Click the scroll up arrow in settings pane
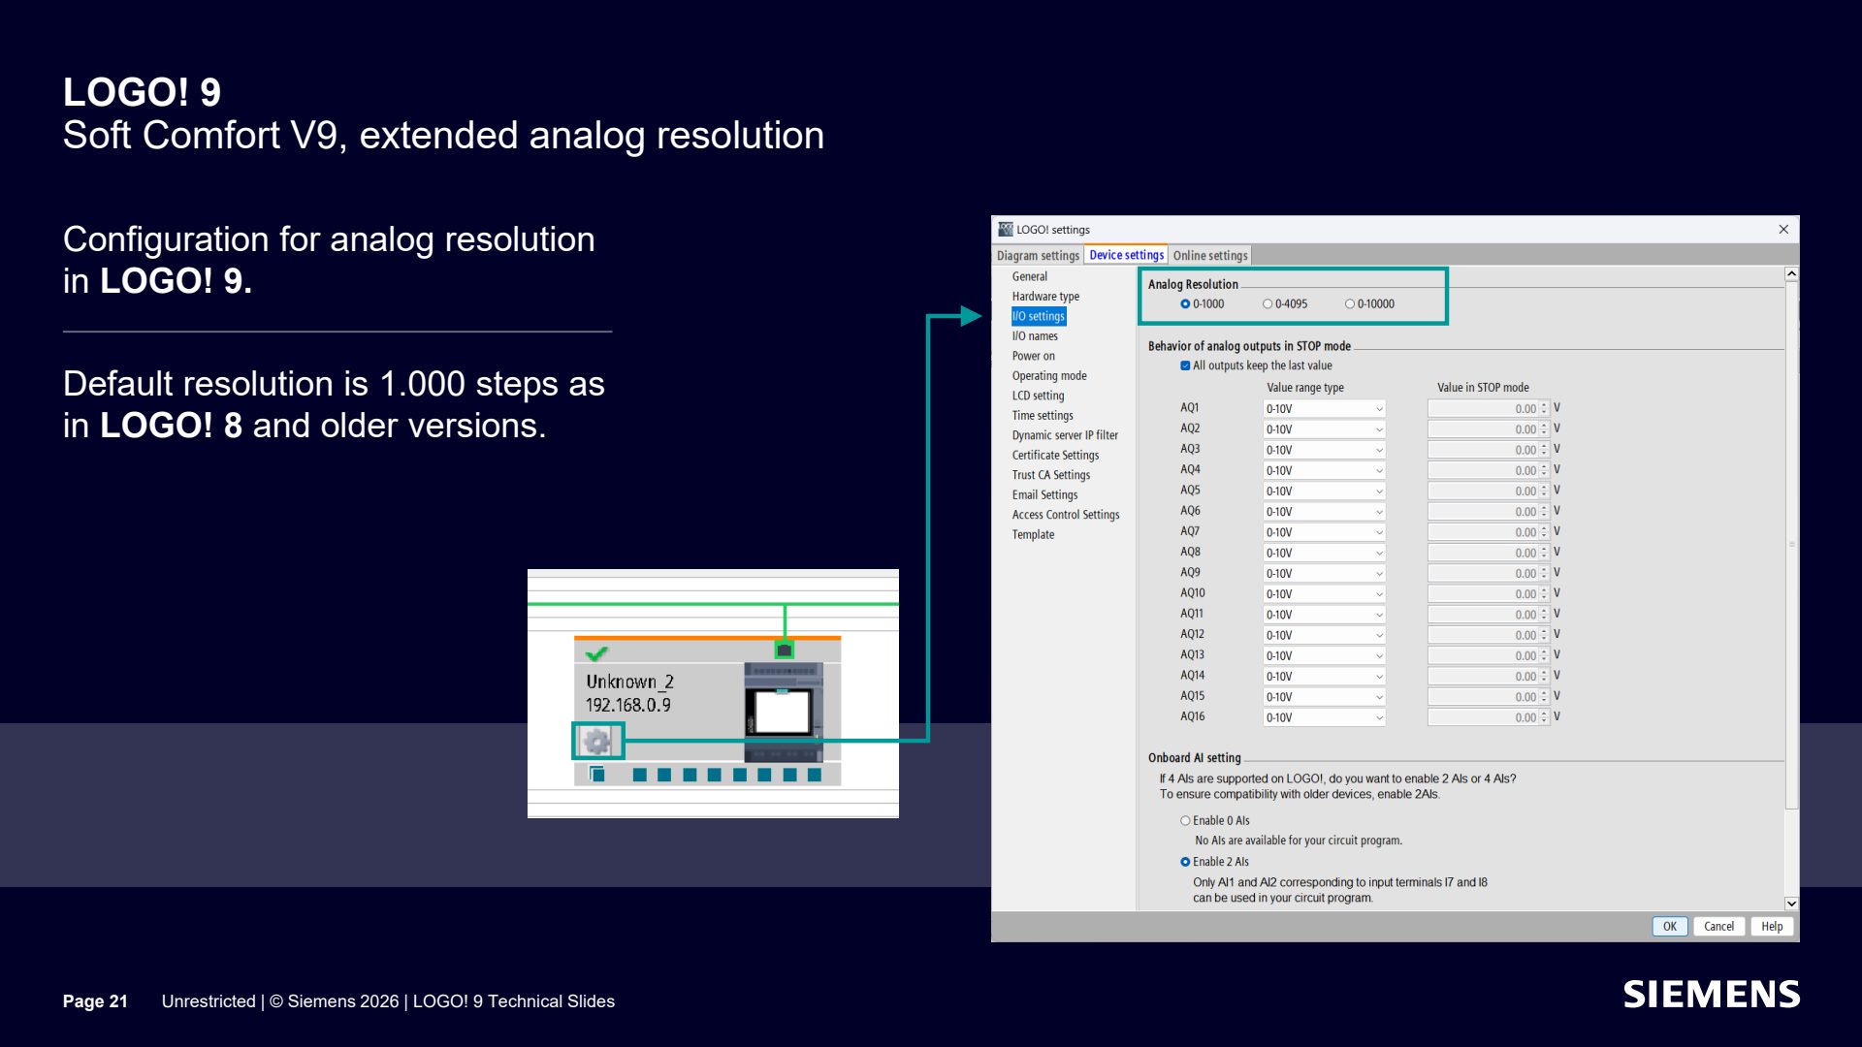The height and width of the screenshot is (1047, 1862). (1791, 274)
